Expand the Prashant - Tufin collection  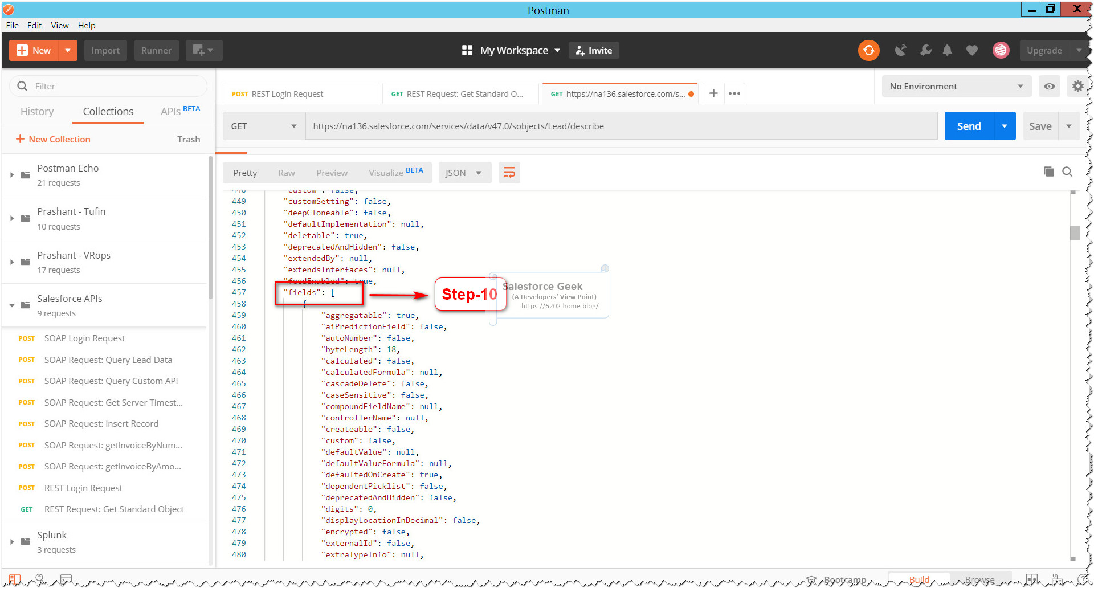[x=11, y=218]
